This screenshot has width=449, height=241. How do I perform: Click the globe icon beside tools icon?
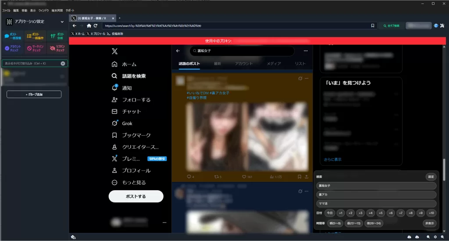click(436, 26)
